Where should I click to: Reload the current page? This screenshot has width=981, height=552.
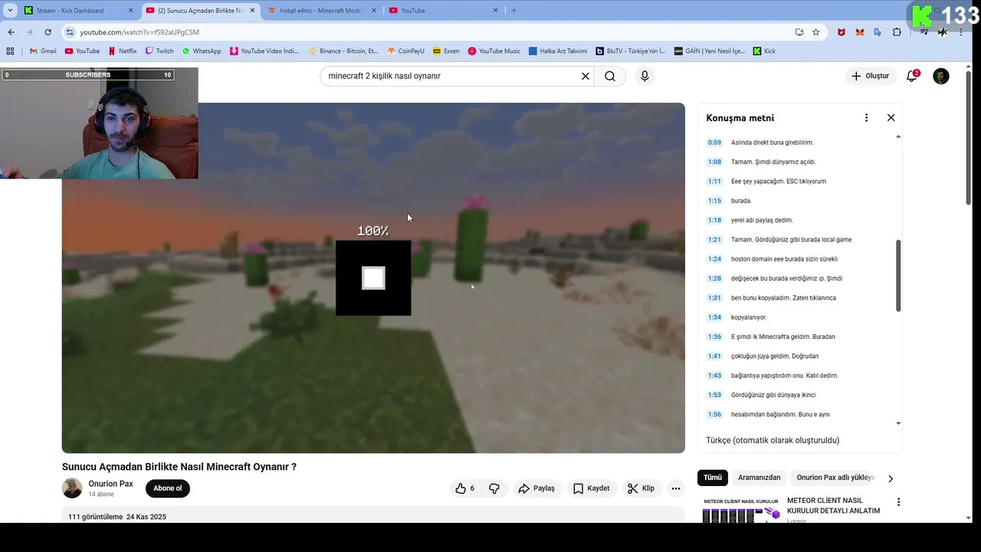point(48,32)
